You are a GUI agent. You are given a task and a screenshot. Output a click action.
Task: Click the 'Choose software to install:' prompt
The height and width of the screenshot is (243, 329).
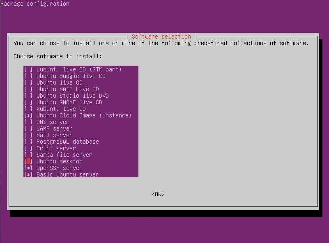point(58,56)
